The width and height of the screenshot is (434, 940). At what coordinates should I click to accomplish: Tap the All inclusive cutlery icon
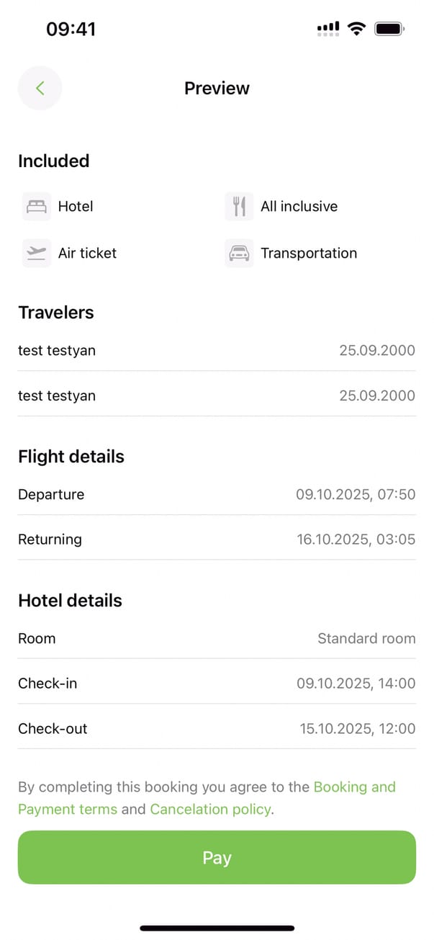[239, 207]
